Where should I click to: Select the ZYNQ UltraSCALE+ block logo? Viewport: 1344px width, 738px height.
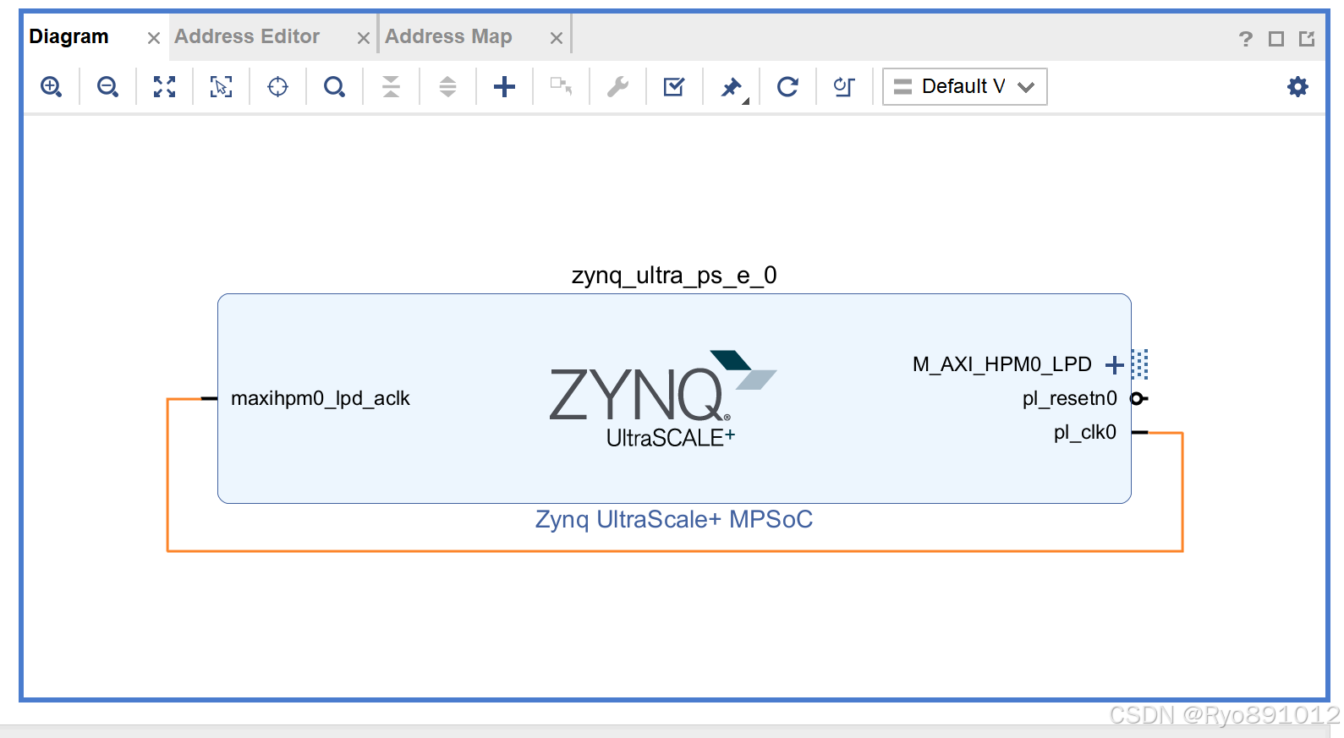point(663,399)
